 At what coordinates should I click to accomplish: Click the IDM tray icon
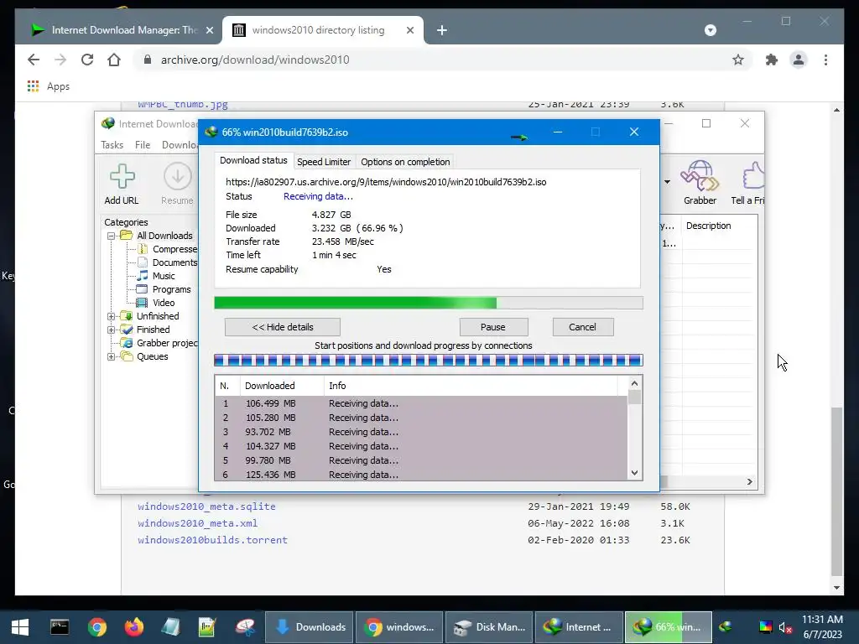click(x=726, y=626)
